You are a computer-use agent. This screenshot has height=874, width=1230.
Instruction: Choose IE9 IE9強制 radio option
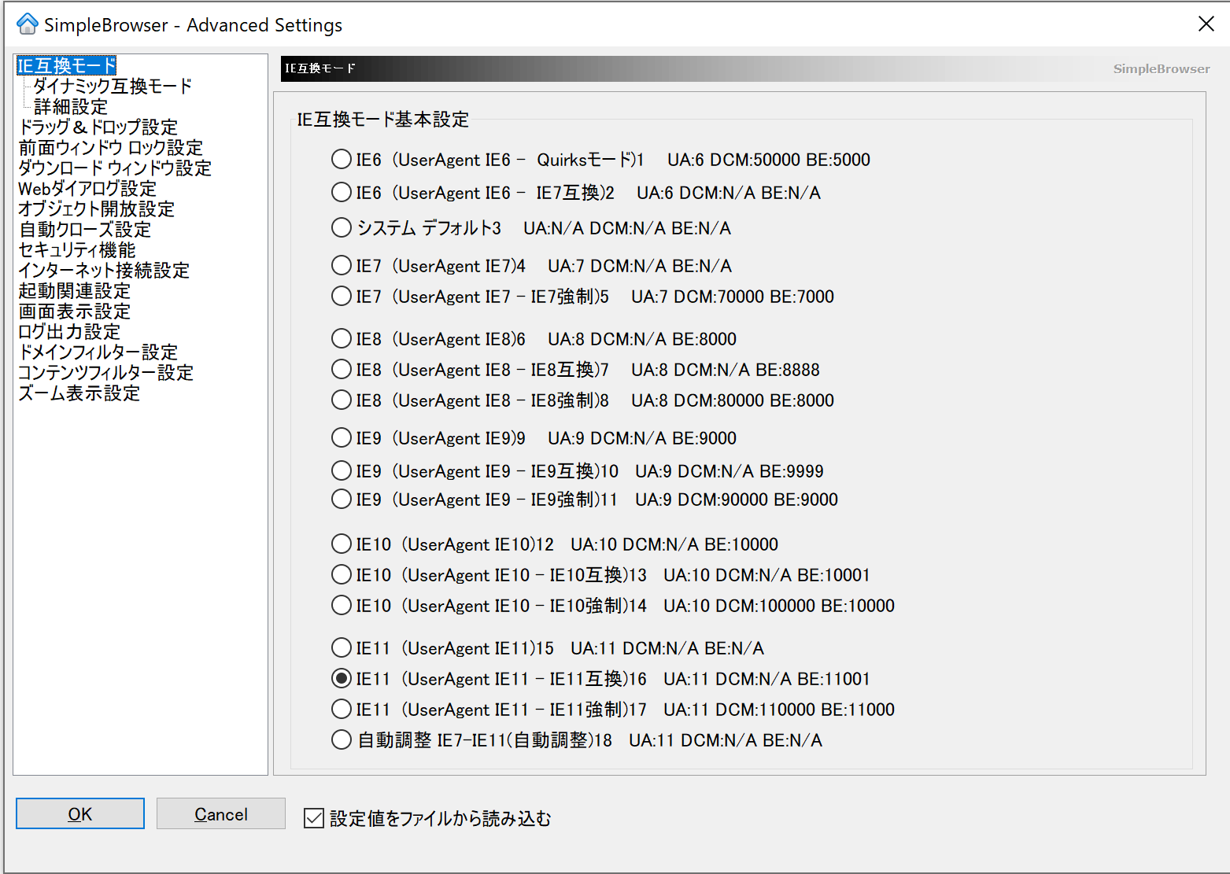(342, 500)
